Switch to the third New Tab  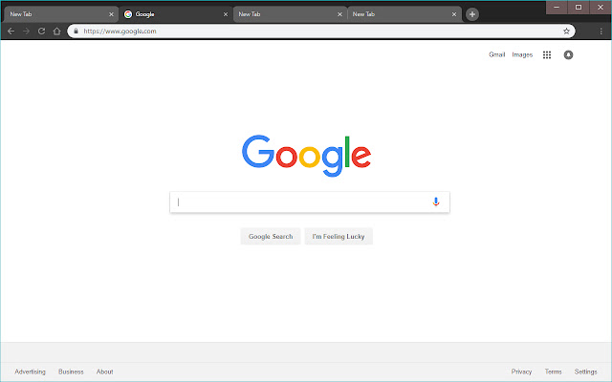pyautogui.click(x=290, y=14)
